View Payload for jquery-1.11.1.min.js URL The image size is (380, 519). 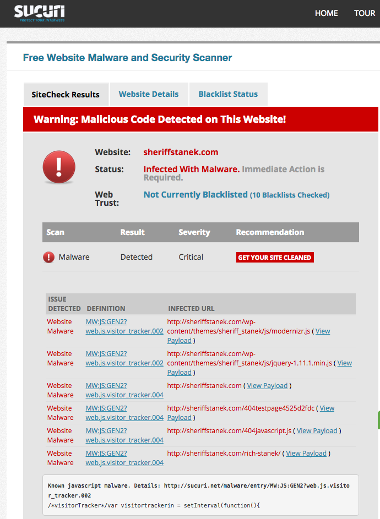point(344,363)
